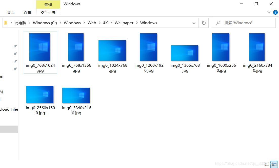Screen dimensions: 279x168
Task: Select the 管理 contextual tab
Action: [x=48, y=5]
